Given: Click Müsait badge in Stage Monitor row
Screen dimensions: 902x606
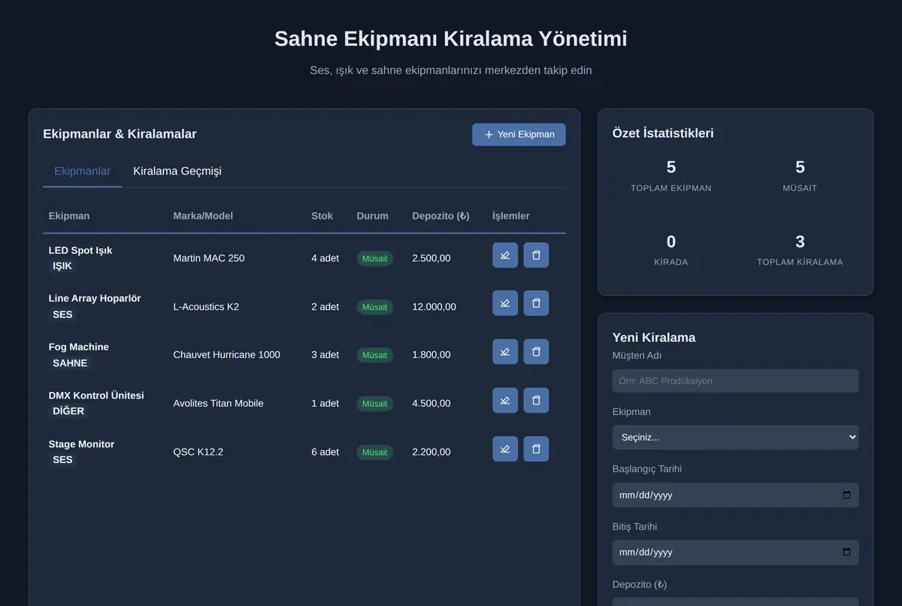Looking at the screenshot, I should pyautogui.click(x=375, y=453).
